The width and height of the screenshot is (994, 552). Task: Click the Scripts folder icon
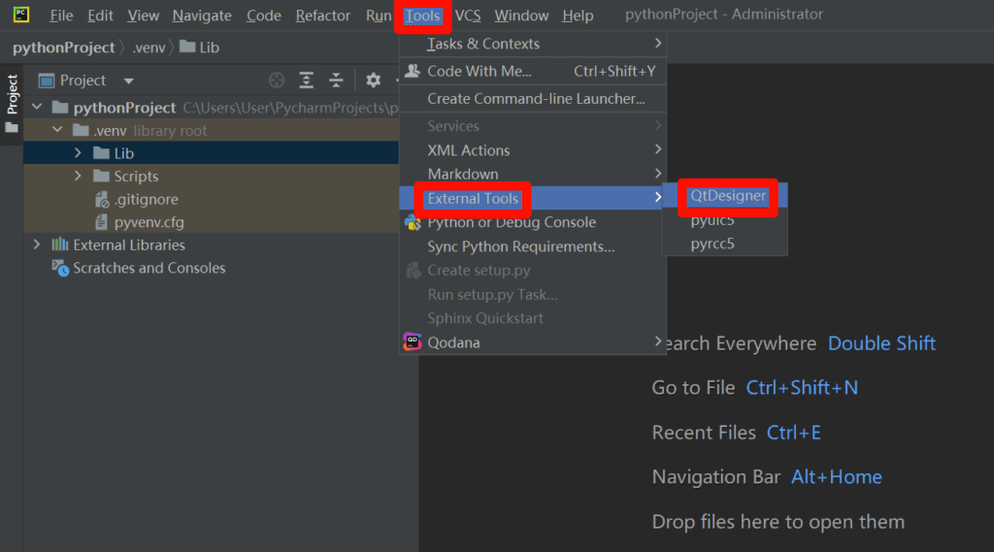(101, 176)
